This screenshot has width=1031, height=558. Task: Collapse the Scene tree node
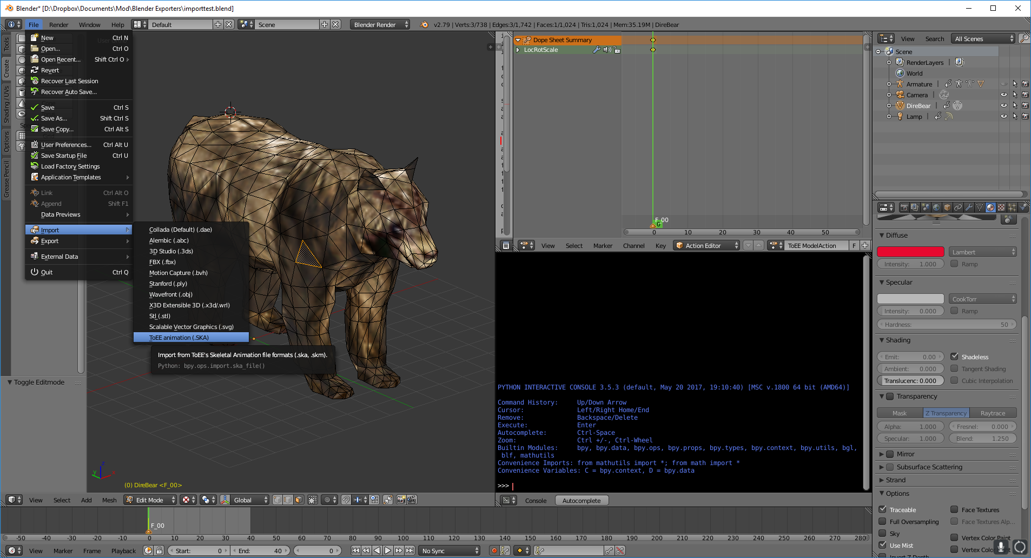878,52
